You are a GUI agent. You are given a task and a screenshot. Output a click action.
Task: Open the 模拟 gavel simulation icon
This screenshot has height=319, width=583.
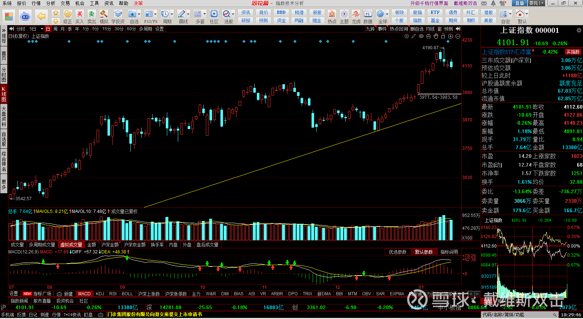104,14
